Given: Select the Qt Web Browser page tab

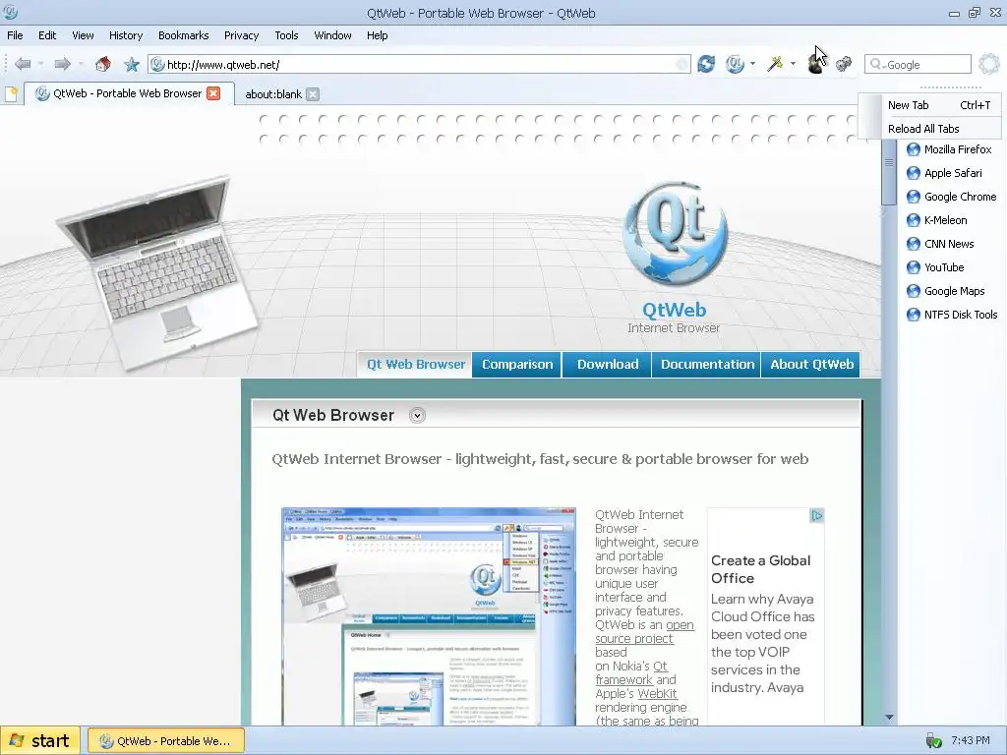Looking at the screenshot, I should pyautogui.click(x=415, y=364).
